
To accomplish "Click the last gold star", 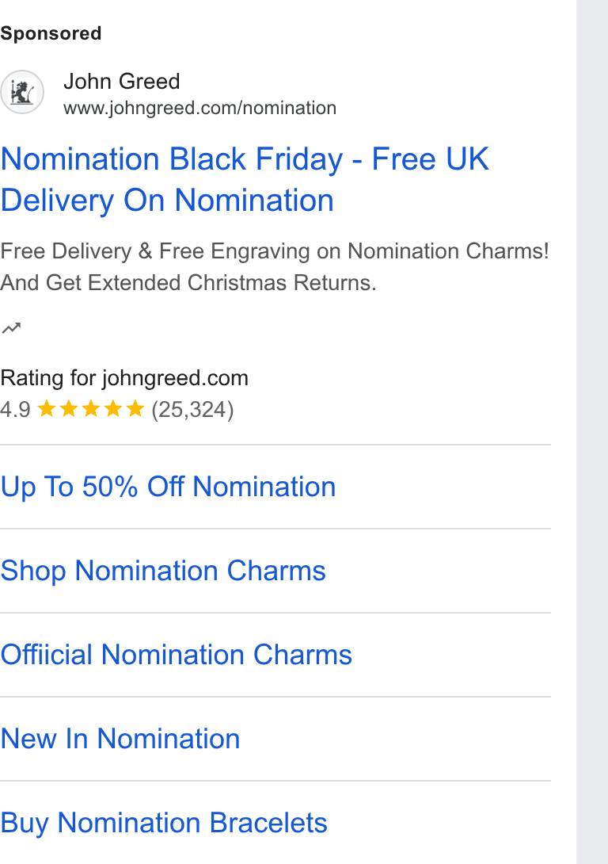I will (135, 409).
